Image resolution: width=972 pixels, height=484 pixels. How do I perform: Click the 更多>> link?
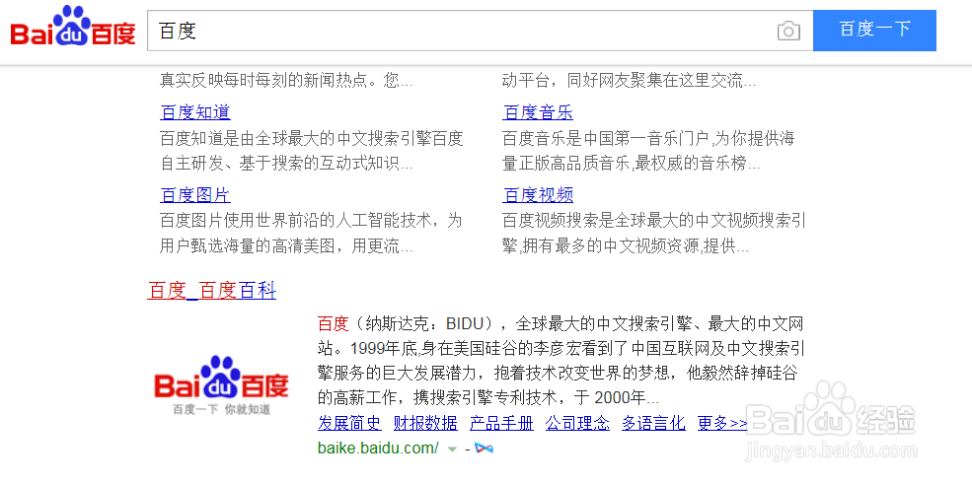(722, 423)
